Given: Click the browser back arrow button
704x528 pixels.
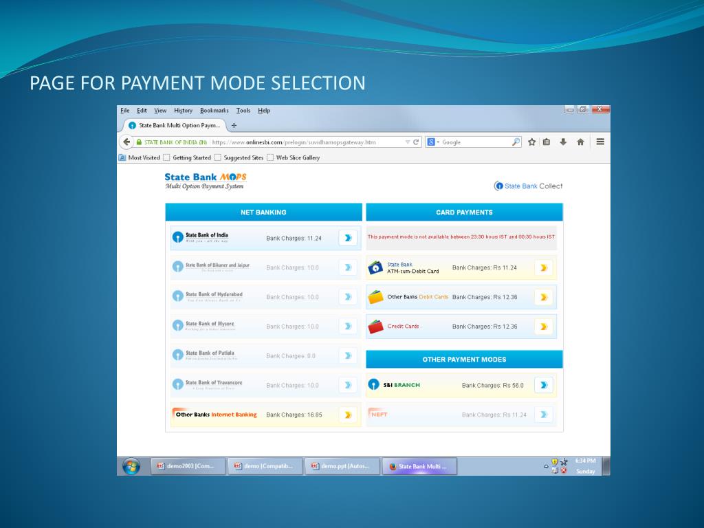Looking at the screenshot, I should (x=126, y=142).
